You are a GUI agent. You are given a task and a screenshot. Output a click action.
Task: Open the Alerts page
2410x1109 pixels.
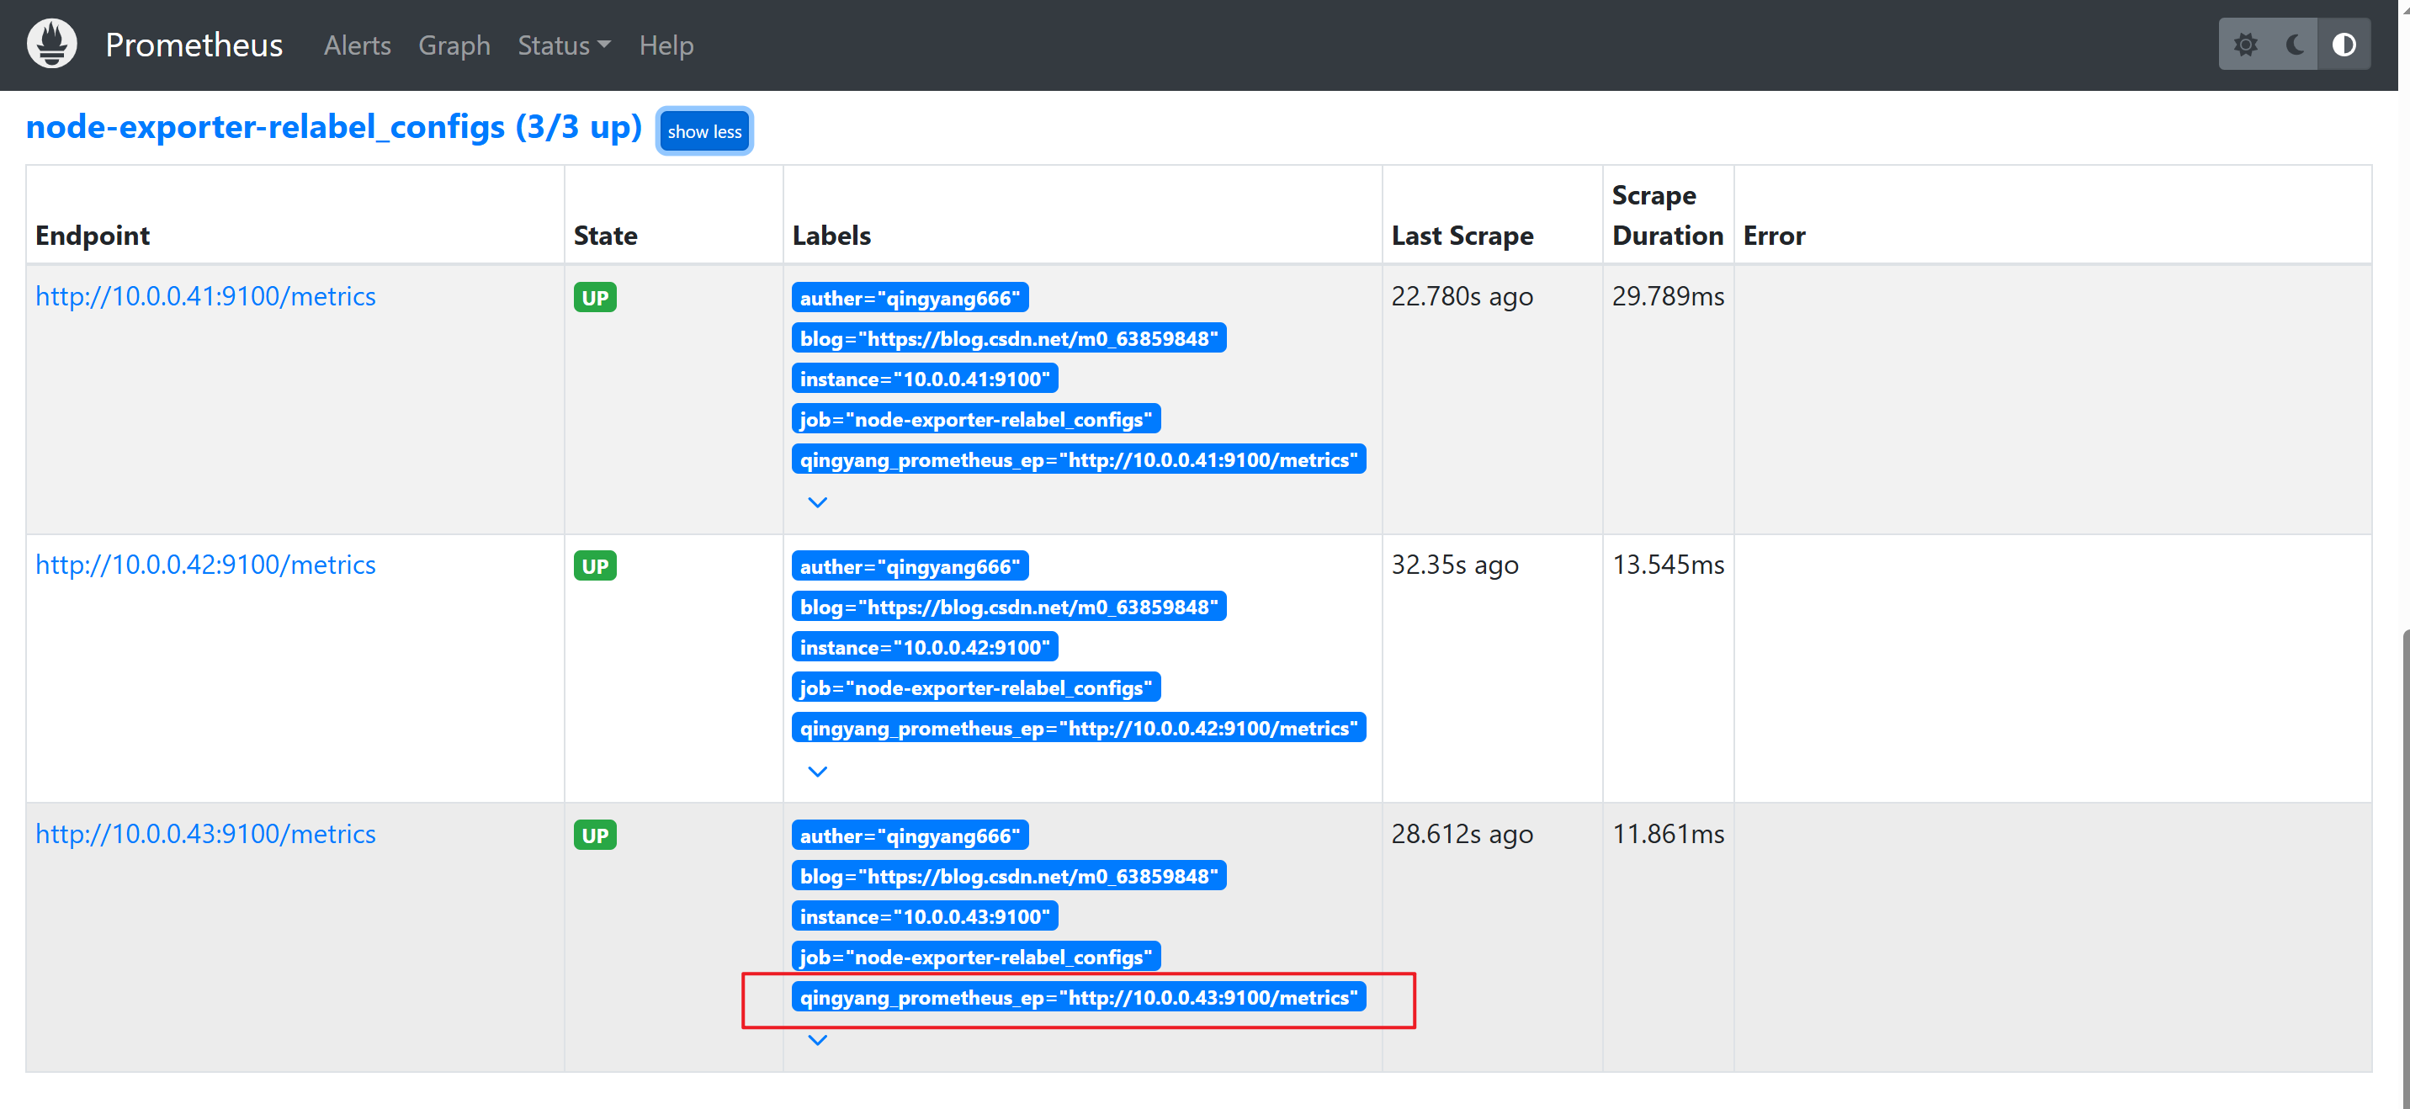[x=358, y=45]
